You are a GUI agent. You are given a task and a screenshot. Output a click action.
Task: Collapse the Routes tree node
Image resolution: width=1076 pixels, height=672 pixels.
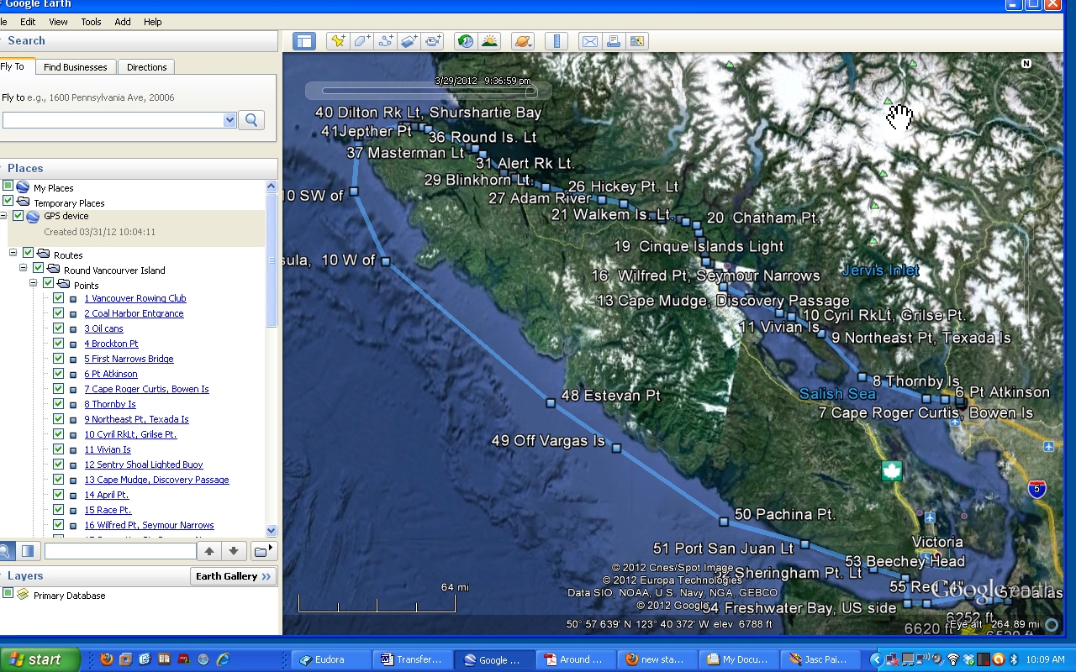13,253
